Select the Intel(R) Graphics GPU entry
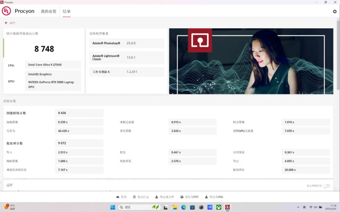 (x=40, y=74)
